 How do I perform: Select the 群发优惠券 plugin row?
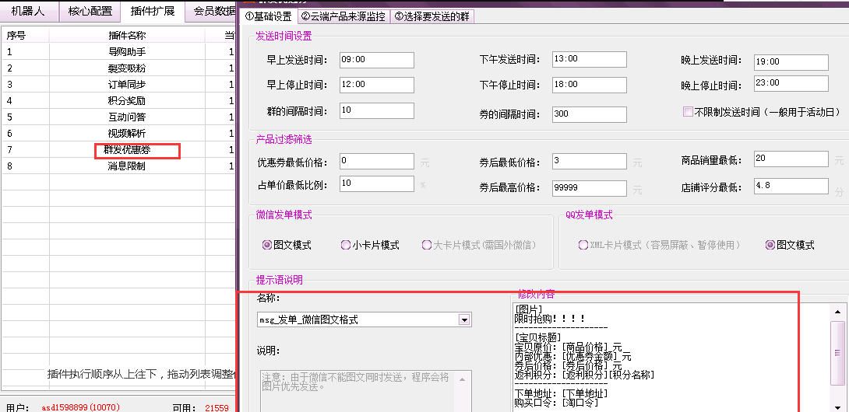click(126, 150)
